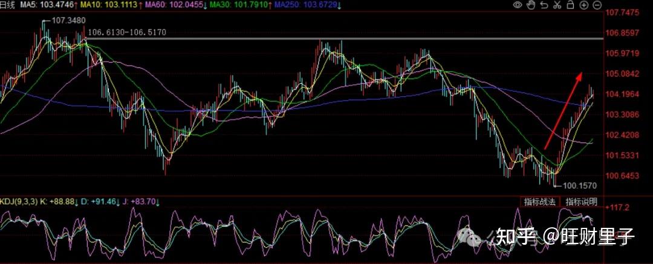Click the 100.1570 low price marker
The height and width of the screenshot is (264, 653).
[x=579, y=186]
